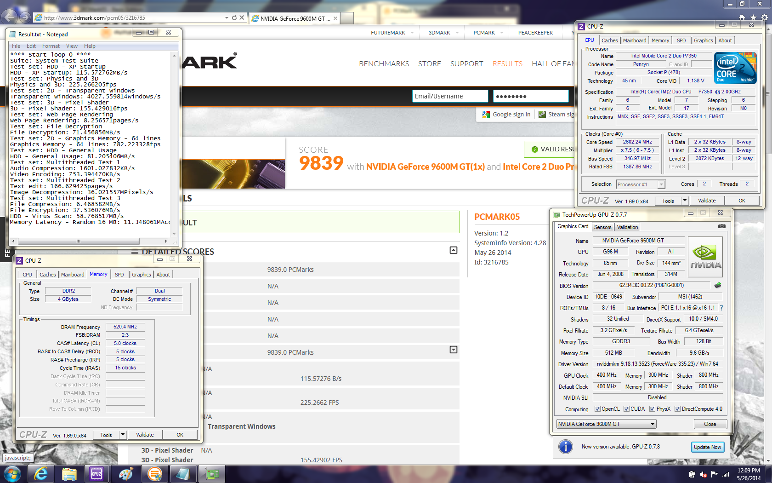Click the Refresh icon in the address bar
This screenshot has height=483, width=772.
point(234,18)
